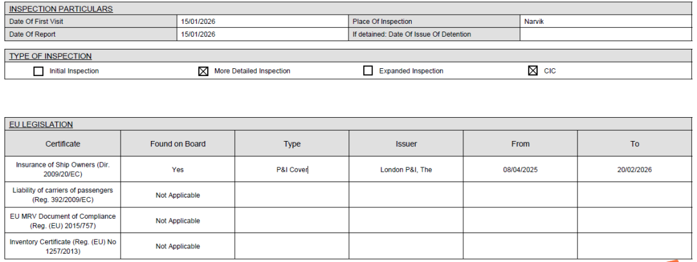This screenshot has height=262, width=697.
Task: Uncheck the More Detailed Inspection checkbox
Action: coord(203,71)
